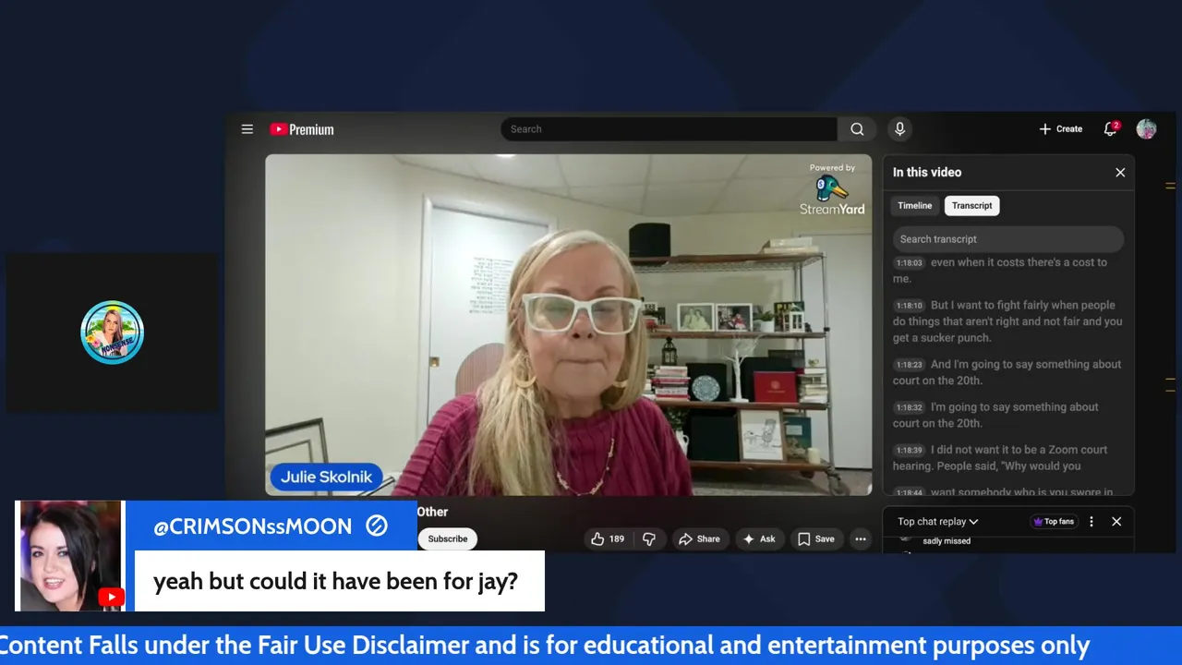
Task: Expand the Top chat replay dropdown
Action: 937,522
